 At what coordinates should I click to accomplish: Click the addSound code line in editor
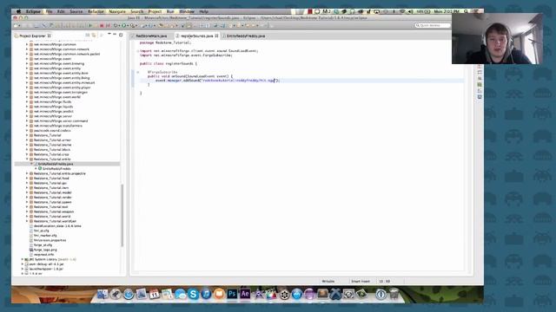[217, 81]
